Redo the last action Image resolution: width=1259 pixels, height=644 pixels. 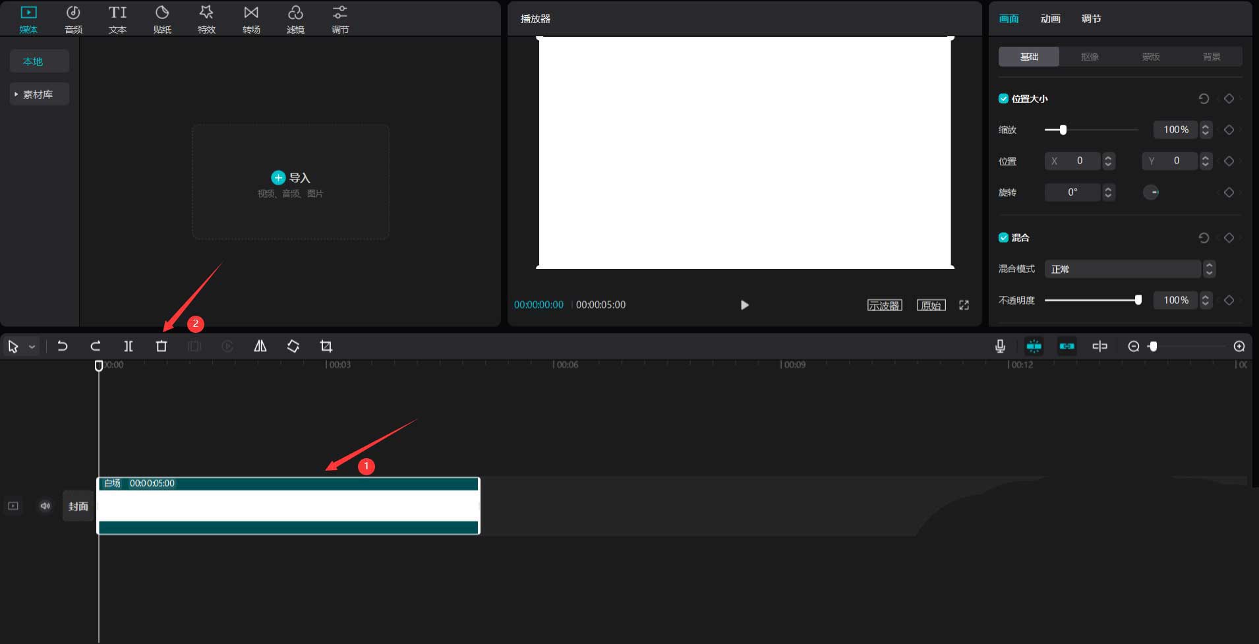(x=96, y=346)
